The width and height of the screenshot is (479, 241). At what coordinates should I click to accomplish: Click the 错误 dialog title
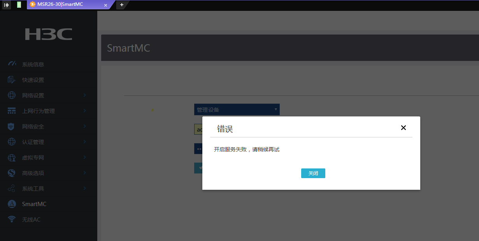coord(225,129)
